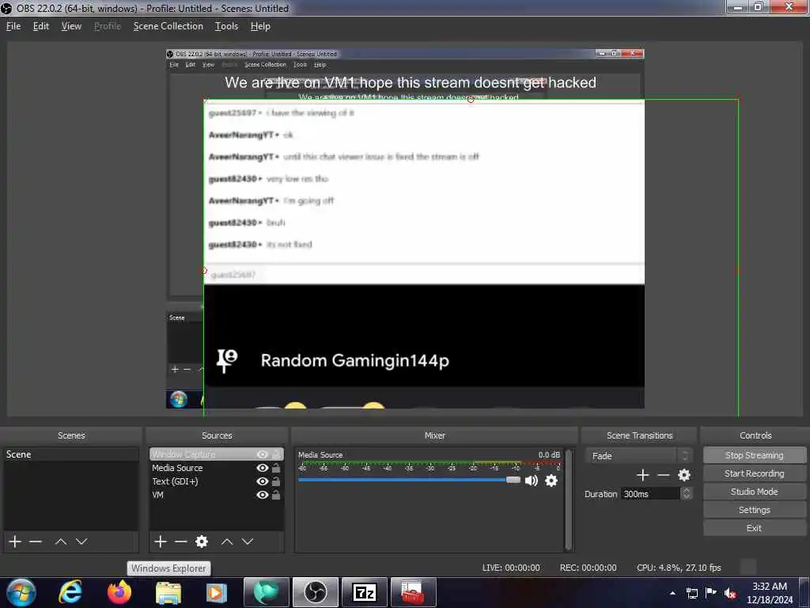
Task: Adjust the Duration 300ms spinner arrows
Action: [x=686, y=494]
